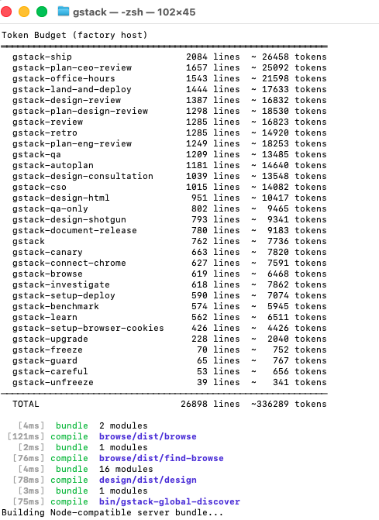Click the 'gstack-design-shotgun' row name

click(69, 219)
